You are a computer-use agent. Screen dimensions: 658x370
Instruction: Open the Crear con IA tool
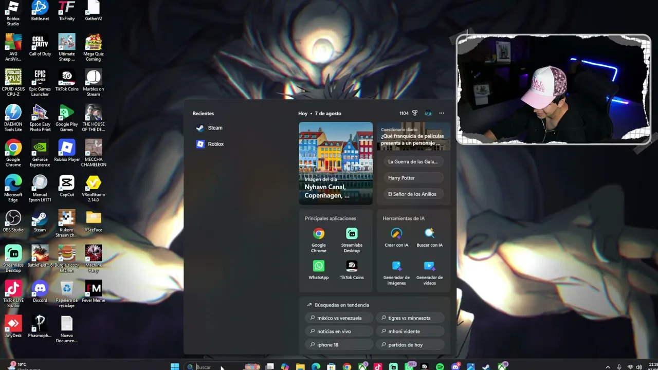point(396,238)
